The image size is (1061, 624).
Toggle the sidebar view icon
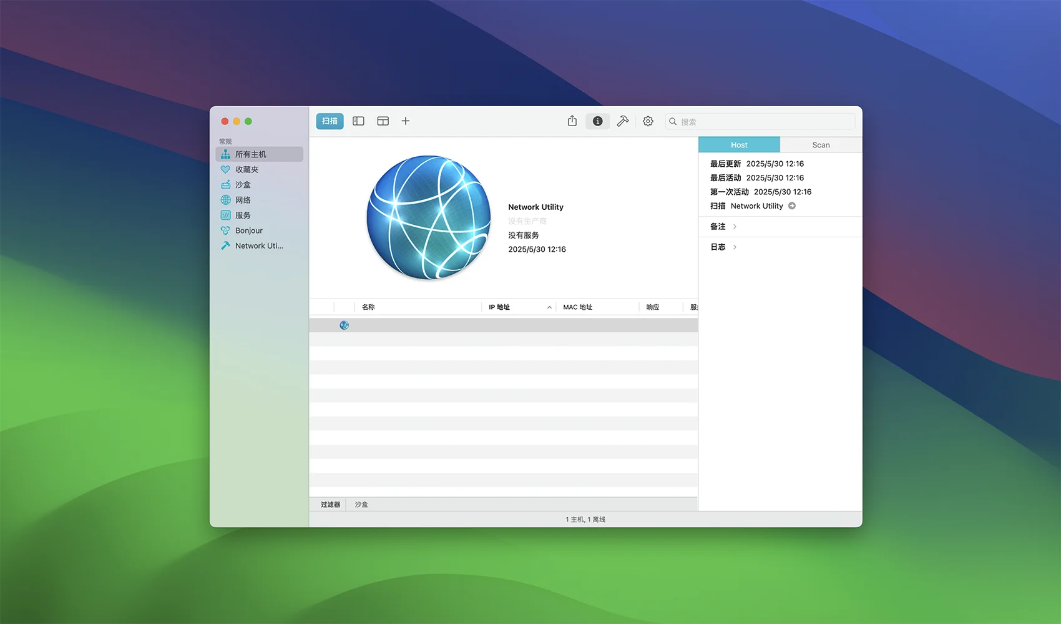pyautogui.click(x=358, y=121)
